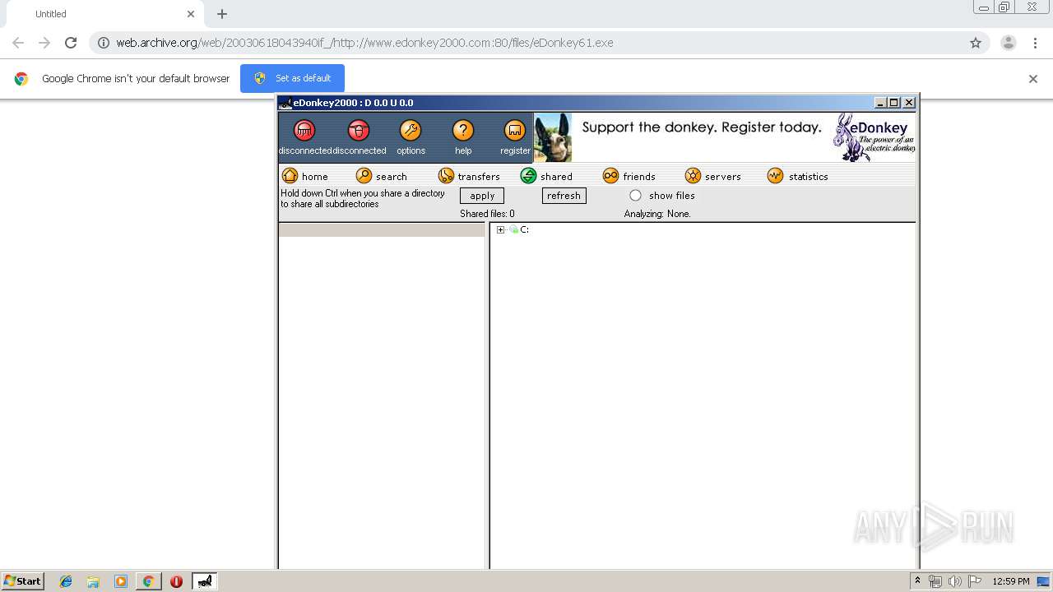Click the 12:59 PM clock

(1011, 581)
